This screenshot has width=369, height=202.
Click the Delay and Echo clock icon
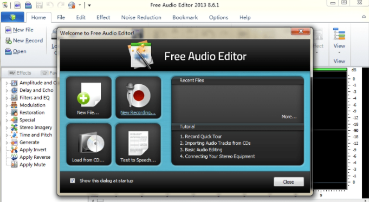[x=14, y=90]
